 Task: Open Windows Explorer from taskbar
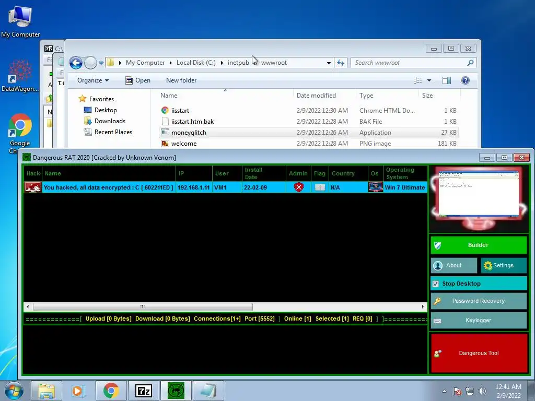coord(46,391)
